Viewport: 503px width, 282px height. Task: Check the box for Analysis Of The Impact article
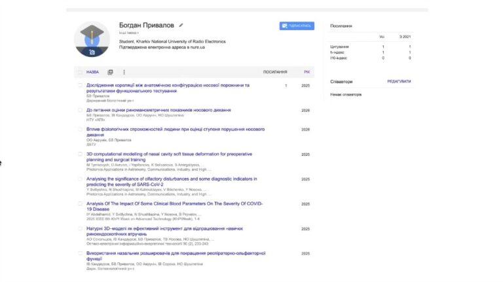(x=80, y=203)
